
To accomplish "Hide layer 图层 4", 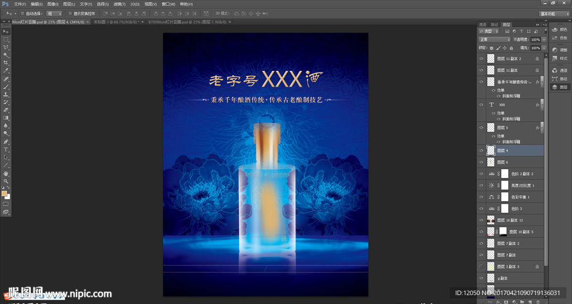I will coord(481,151).
